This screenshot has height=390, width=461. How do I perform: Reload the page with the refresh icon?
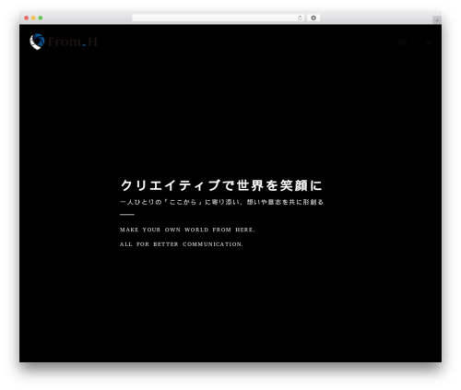click(x=300, y=18)
